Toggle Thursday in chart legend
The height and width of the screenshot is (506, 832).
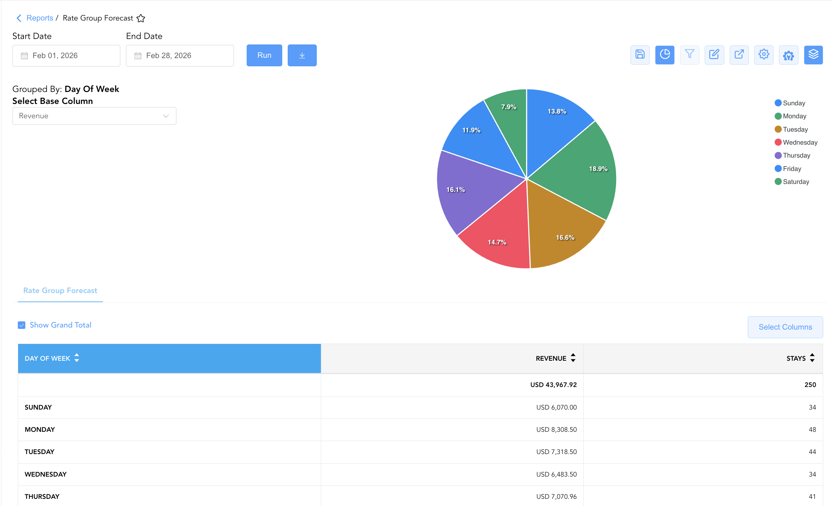point(793,156)
